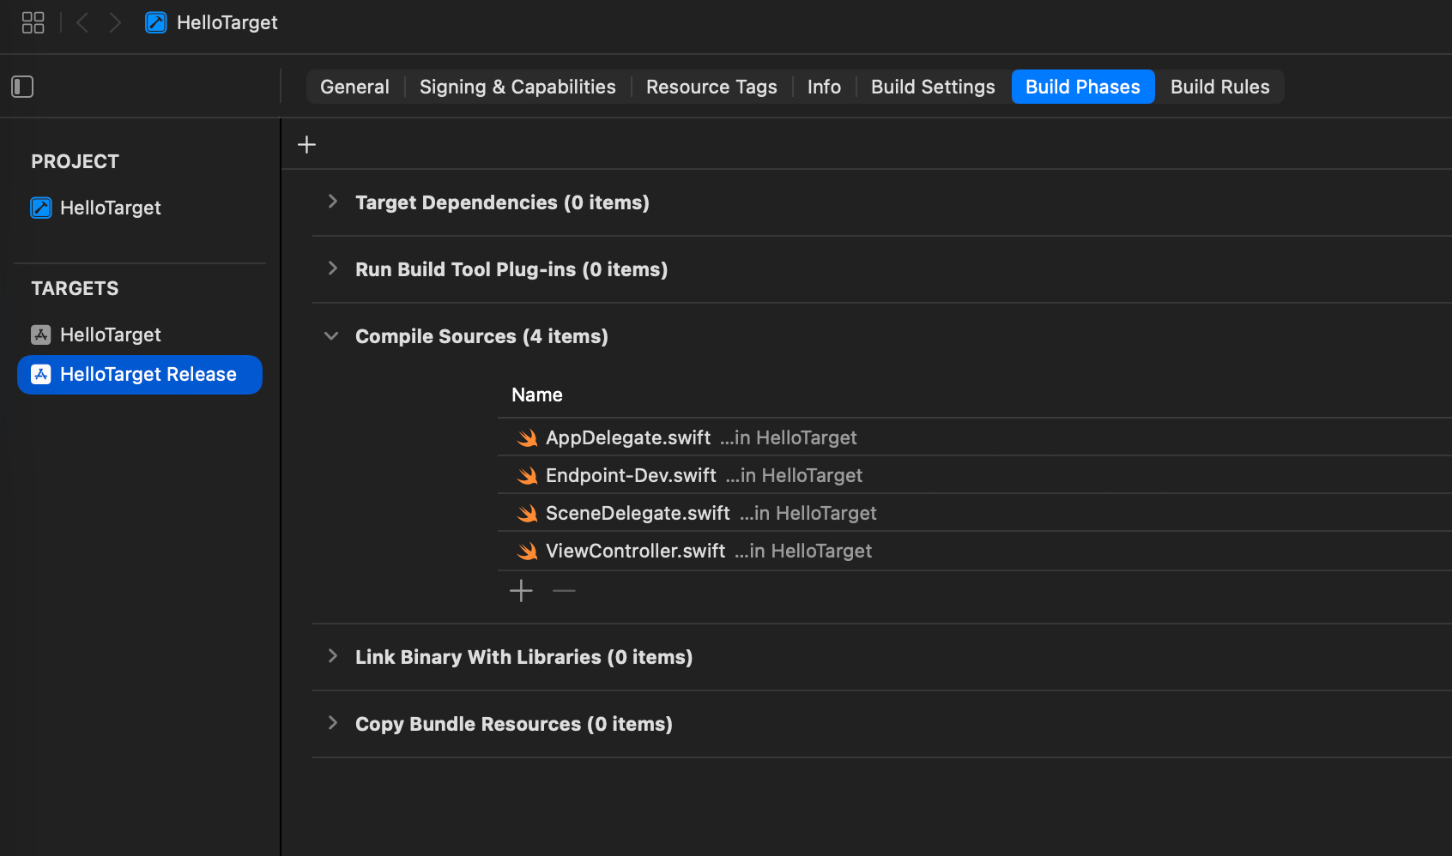
Task: Open the related items grid icon
Action: (x=33, y=22)
